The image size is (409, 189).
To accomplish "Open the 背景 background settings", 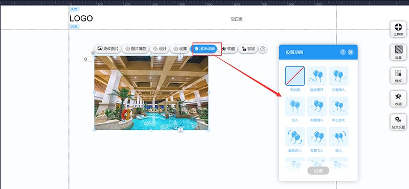I will pos(398,53).
